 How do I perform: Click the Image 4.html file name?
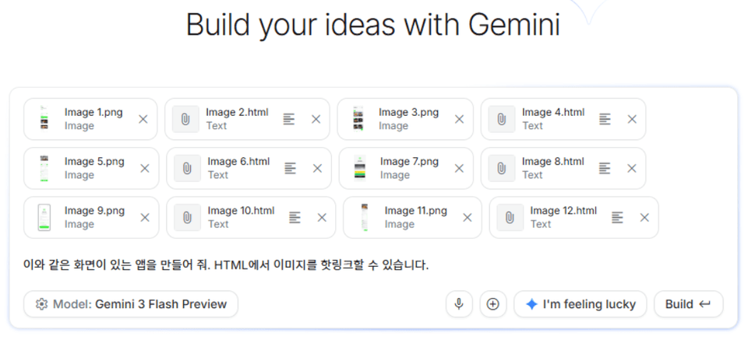553,113
